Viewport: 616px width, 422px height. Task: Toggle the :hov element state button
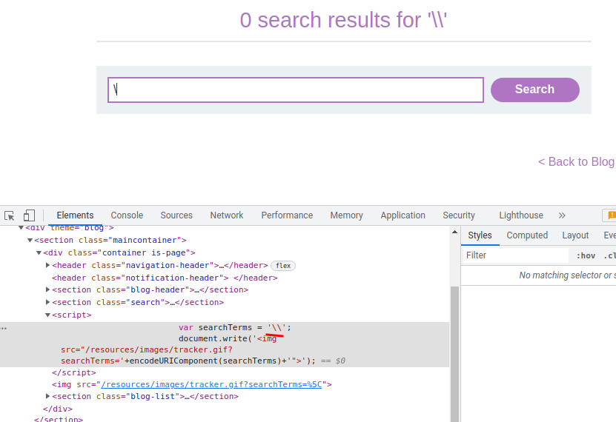click(586, 255)
